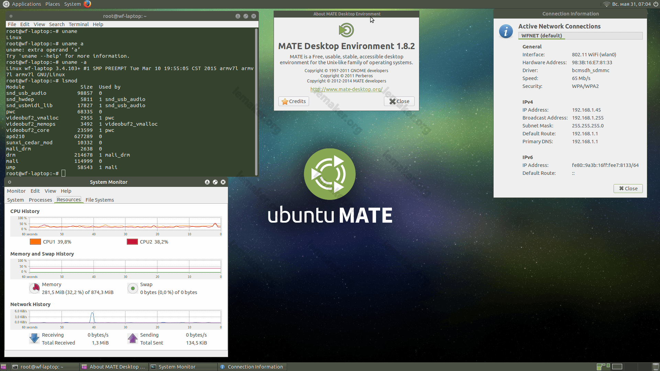The image size is (660, 371).
Task: Click the Credits button
Action: (x=294, y=101)
